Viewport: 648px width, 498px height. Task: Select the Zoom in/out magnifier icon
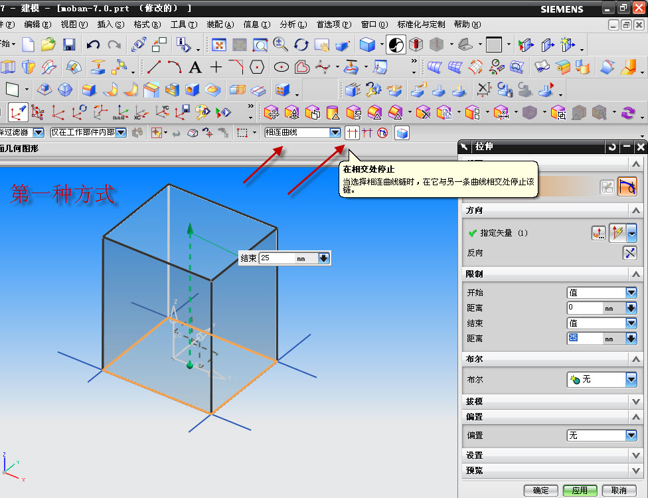coord(281,44)
